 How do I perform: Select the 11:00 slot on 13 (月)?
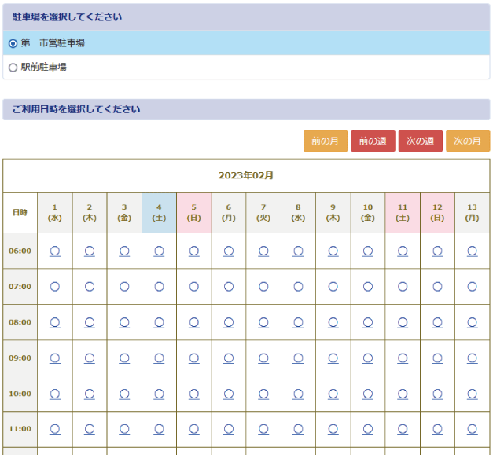472,429
